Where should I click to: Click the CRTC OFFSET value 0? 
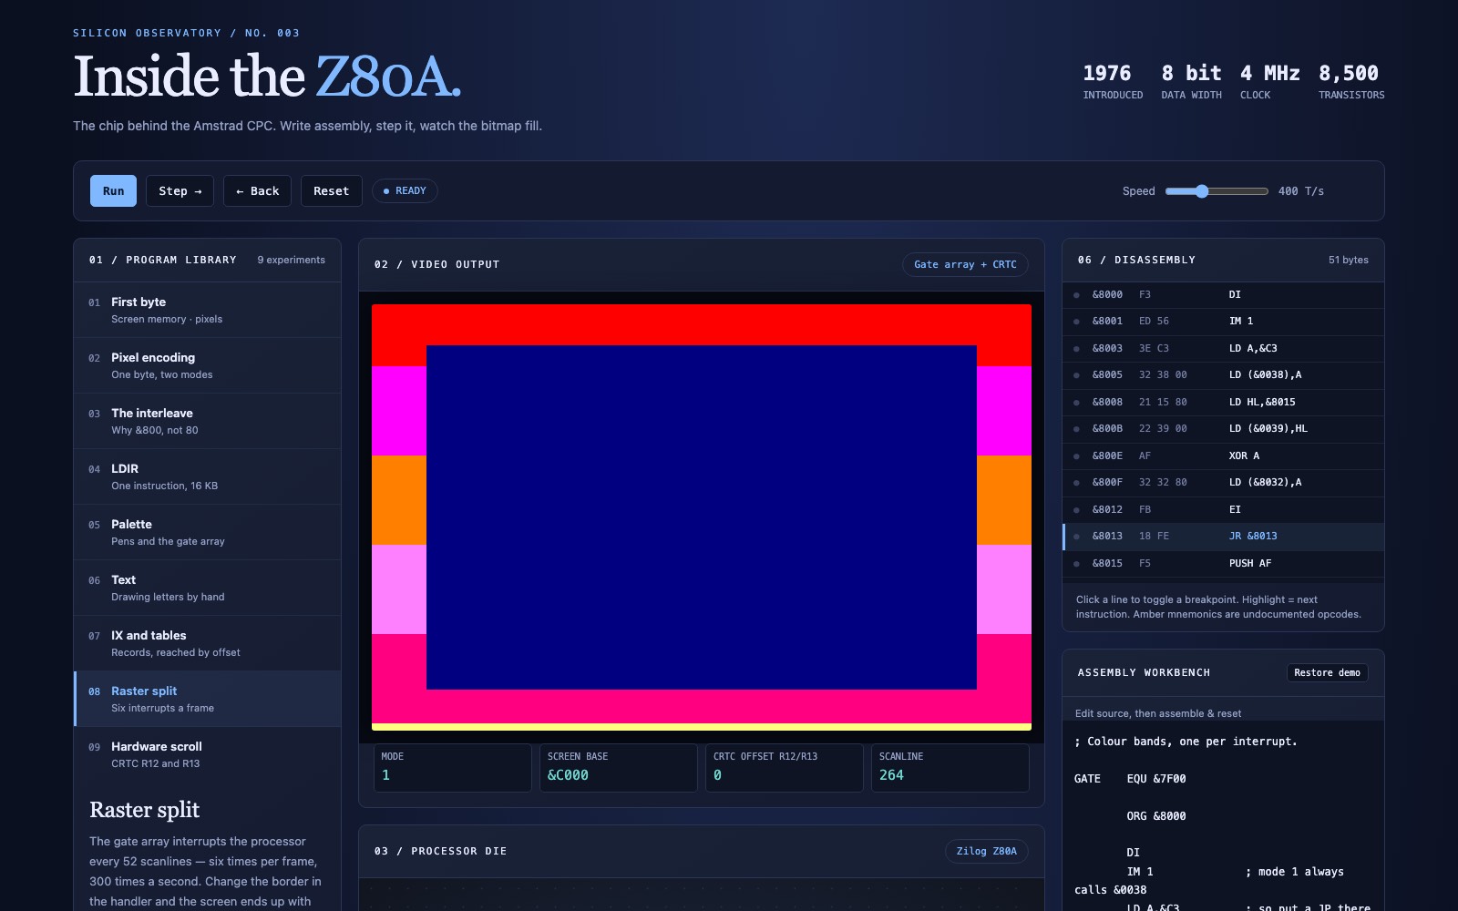pyautogui.click(x=718, y=775)
